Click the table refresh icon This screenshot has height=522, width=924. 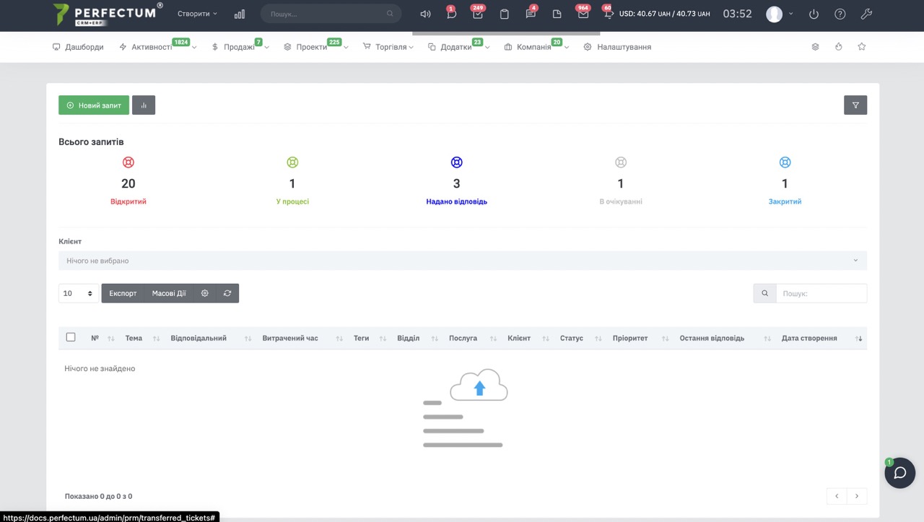click(227, 293)
